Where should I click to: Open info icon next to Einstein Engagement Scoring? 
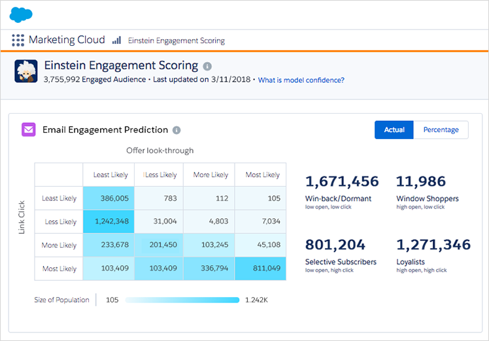click(x=207, y=66)
